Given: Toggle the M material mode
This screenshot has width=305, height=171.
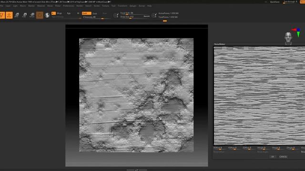Looking at the screenshot, I should [x=78, y=13].
